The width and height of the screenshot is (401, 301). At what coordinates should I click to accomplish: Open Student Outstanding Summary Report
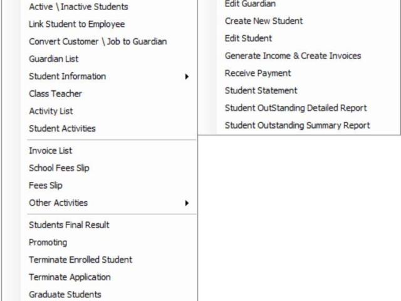click(x=298, y=125)
